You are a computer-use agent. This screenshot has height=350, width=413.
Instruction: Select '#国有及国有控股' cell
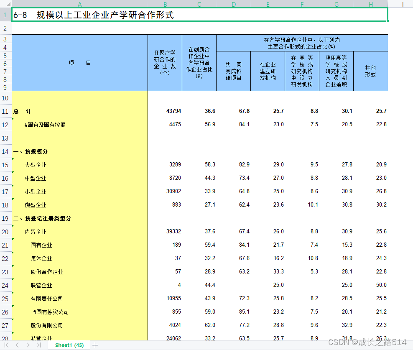coord(80,125)
